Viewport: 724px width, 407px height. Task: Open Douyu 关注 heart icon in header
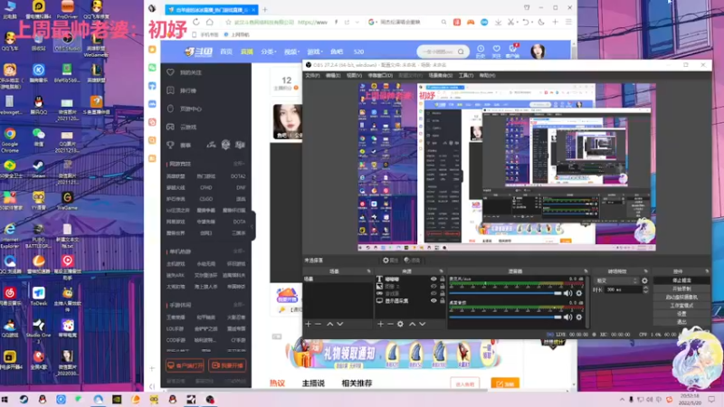pos(496,51)
